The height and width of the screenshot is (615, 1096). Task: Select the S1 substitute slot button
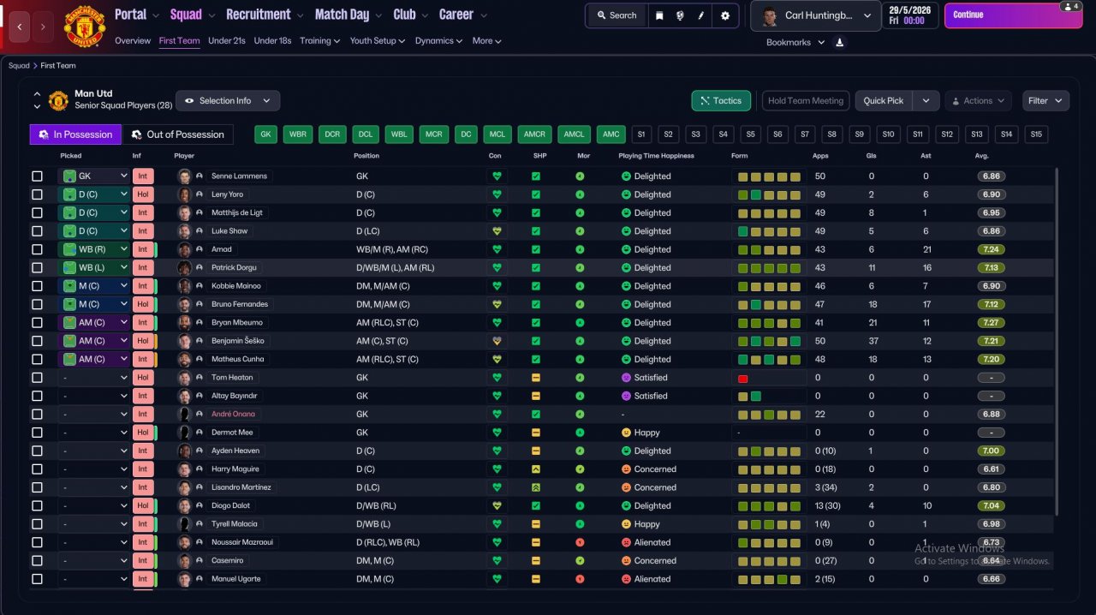click(641, 134)
